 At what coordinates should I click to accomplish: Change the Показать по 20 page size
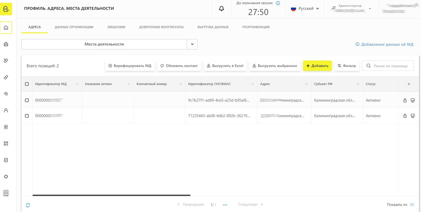(412, 205)
